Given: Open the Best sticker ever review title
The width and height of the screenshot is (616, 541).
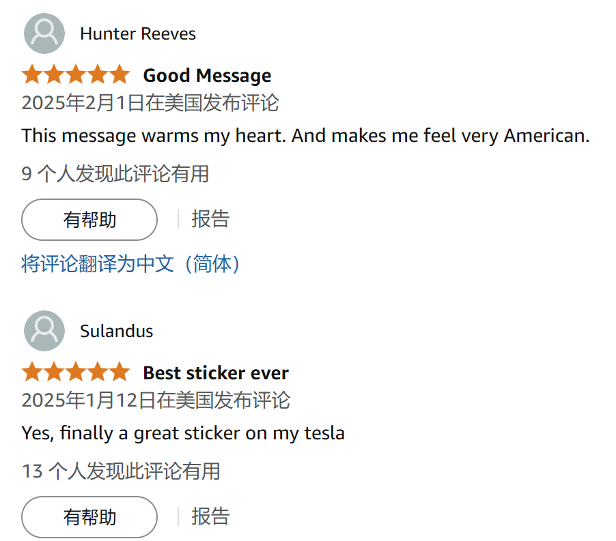Looking at the screenshot, I should [216, 372].
